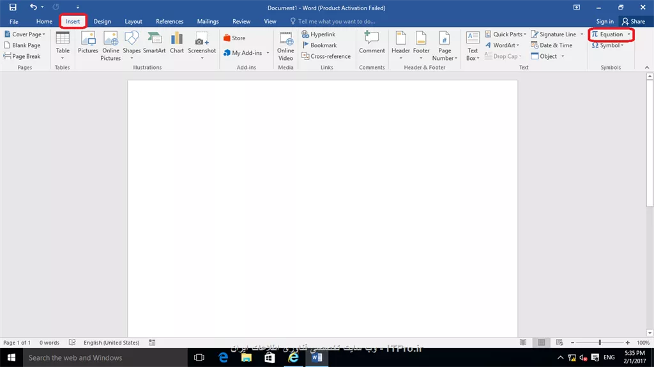The image size is (654, 367).
Task: Click English (United States) language indicator
Action: pyautogui.click(x=111, y=342)
